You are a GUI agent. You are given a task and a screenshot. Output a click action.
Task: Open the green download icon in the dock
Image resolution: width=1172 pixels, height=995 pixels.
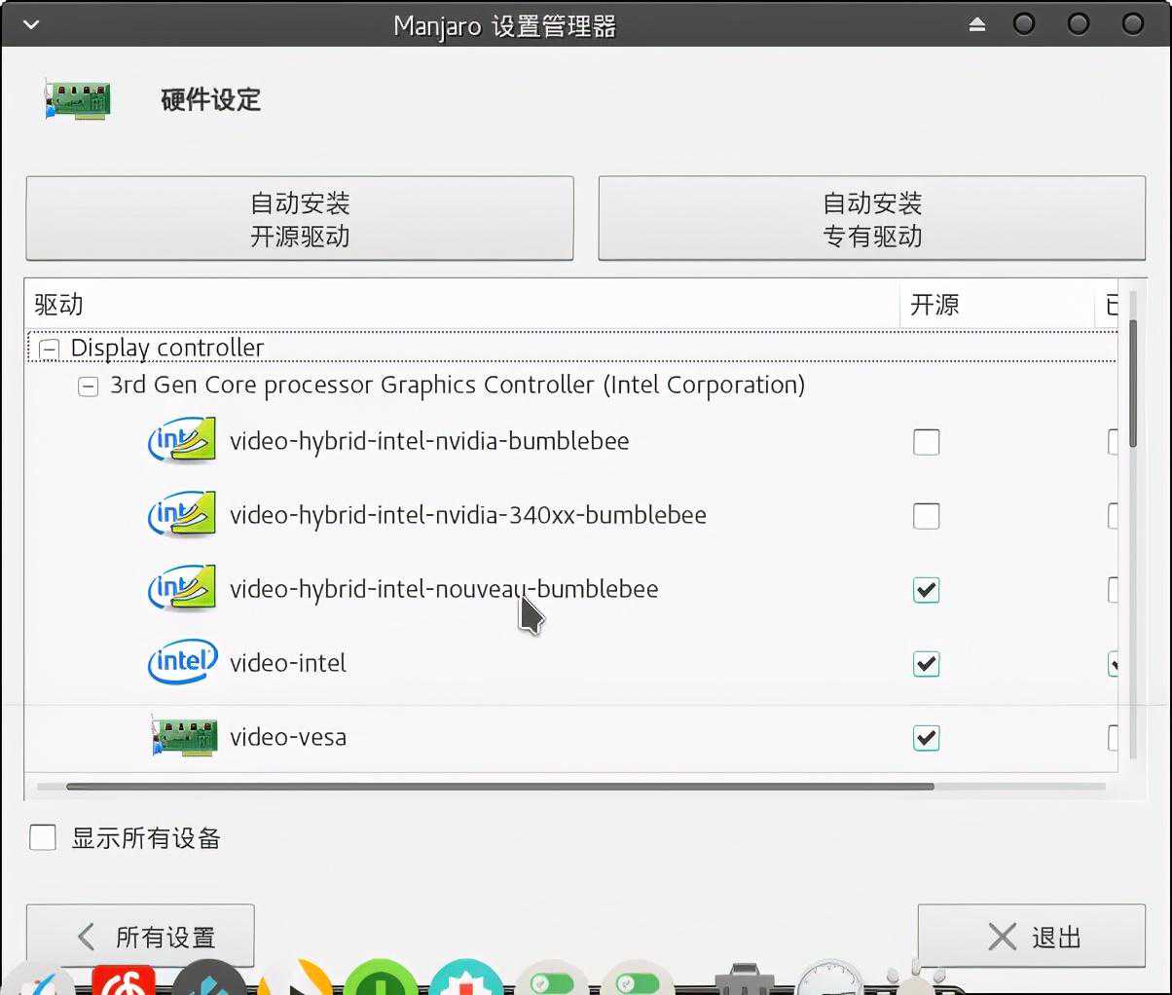click(381, 979)
